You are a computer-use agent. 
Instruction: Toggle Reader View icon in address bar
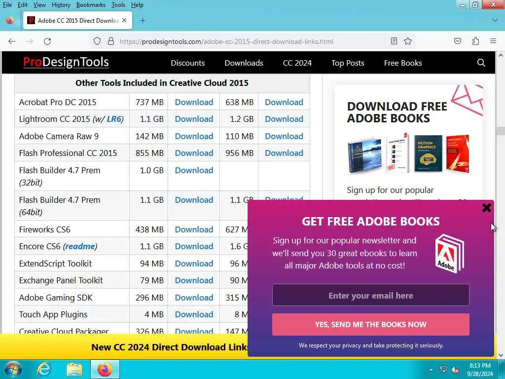394,41
